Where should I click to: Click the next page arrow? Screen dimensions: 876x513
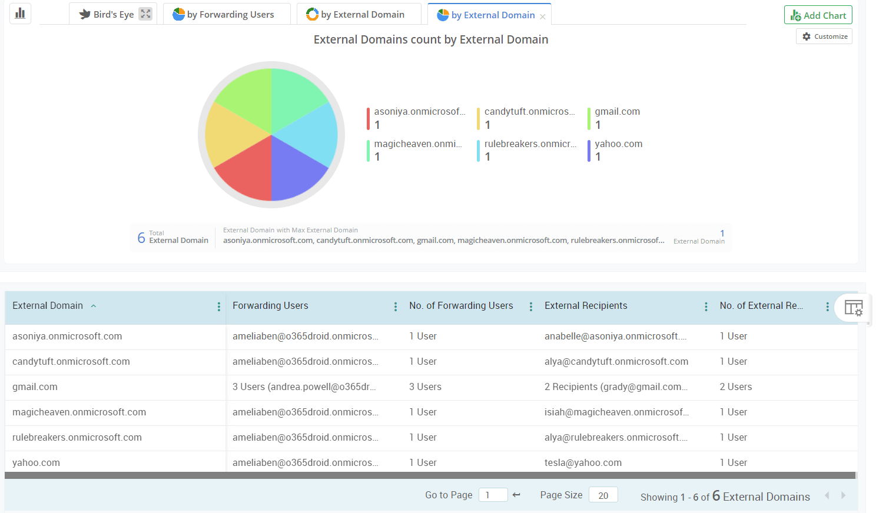[844, 495]
